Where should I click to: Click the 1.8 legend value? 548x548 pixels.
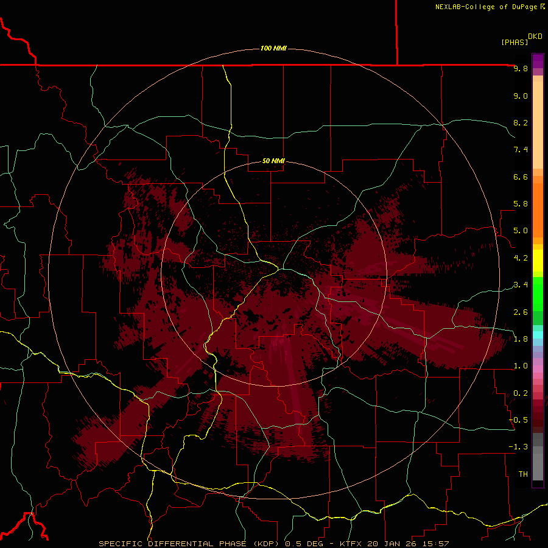point(521,339)
